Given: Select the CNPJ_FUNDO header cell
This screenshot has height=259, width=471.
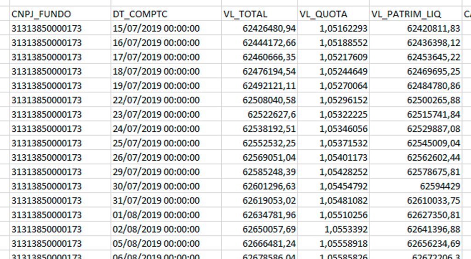Looking at the screenshot, I should click(60, 14).
